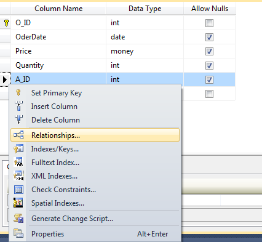Click the Indexes/Keys icon
This screenshot has width=262, height=242.
[18, 148]
